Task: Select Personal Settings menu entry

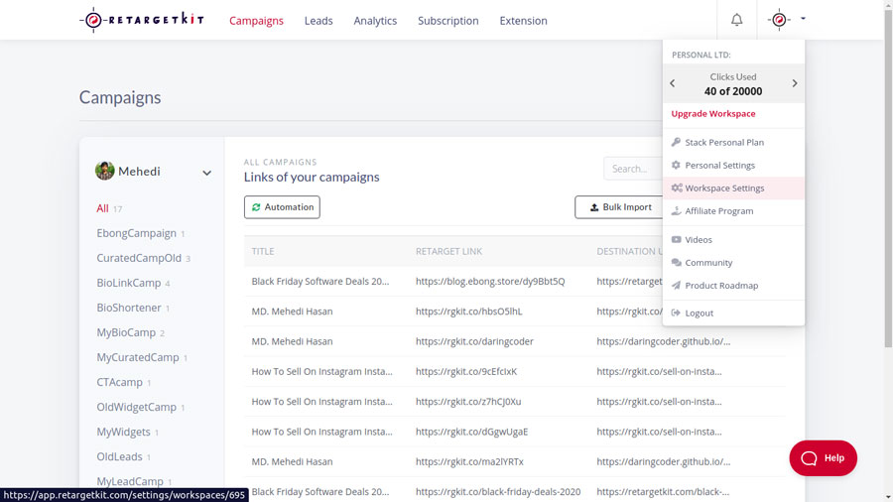Action: (x=733, y=165)
